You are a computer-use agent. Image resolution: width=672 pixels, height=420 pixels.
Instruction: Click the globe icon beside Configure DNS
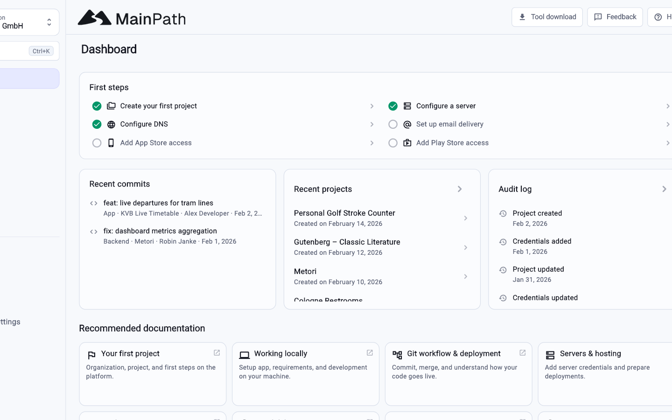tap(111, 125)
